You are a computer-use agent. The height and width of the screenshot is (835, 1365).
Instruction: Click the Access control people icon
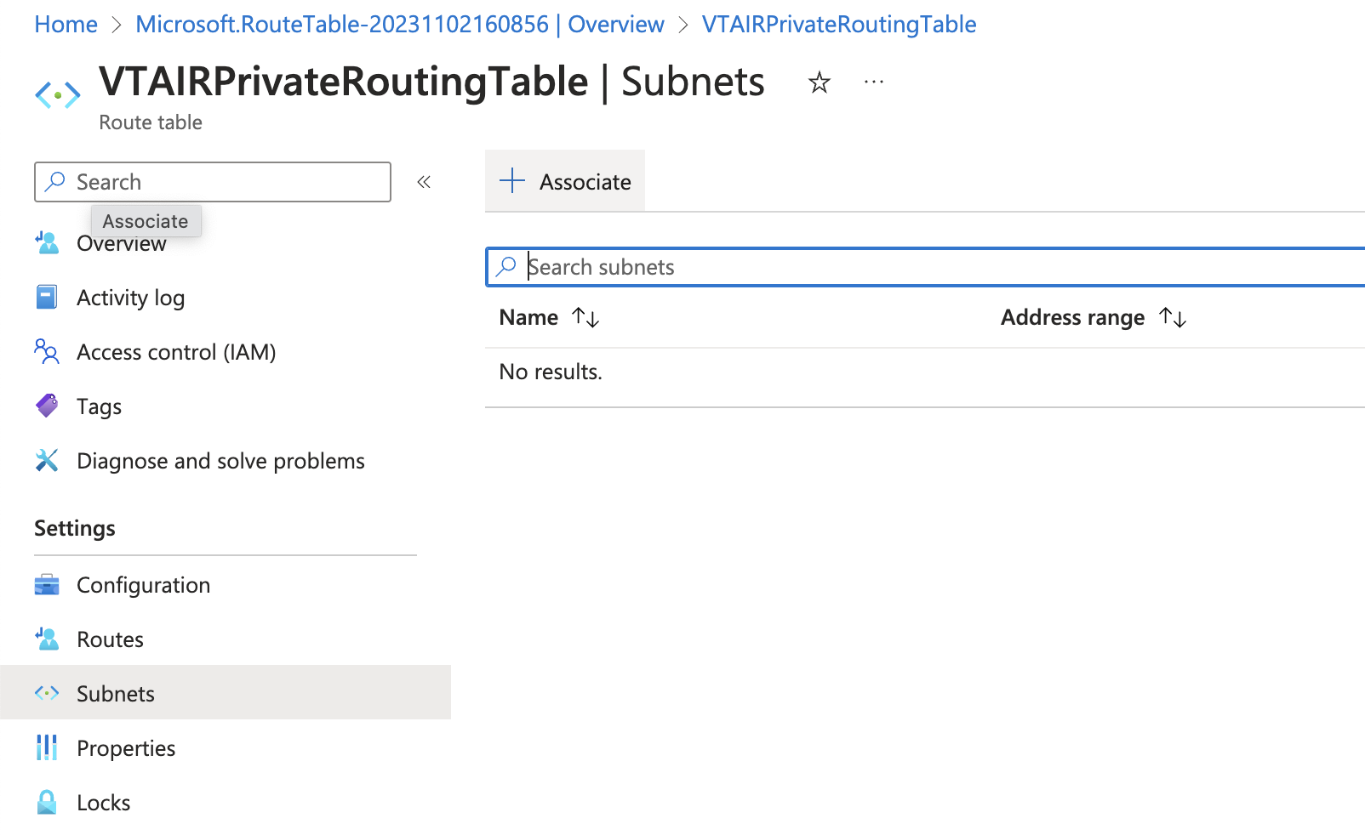point(47,352)
